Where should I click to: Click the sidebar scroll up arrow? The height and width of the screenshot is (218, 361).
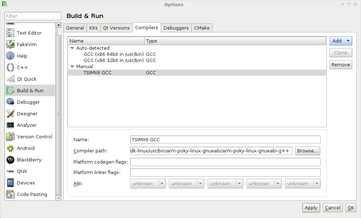point(58,25)
